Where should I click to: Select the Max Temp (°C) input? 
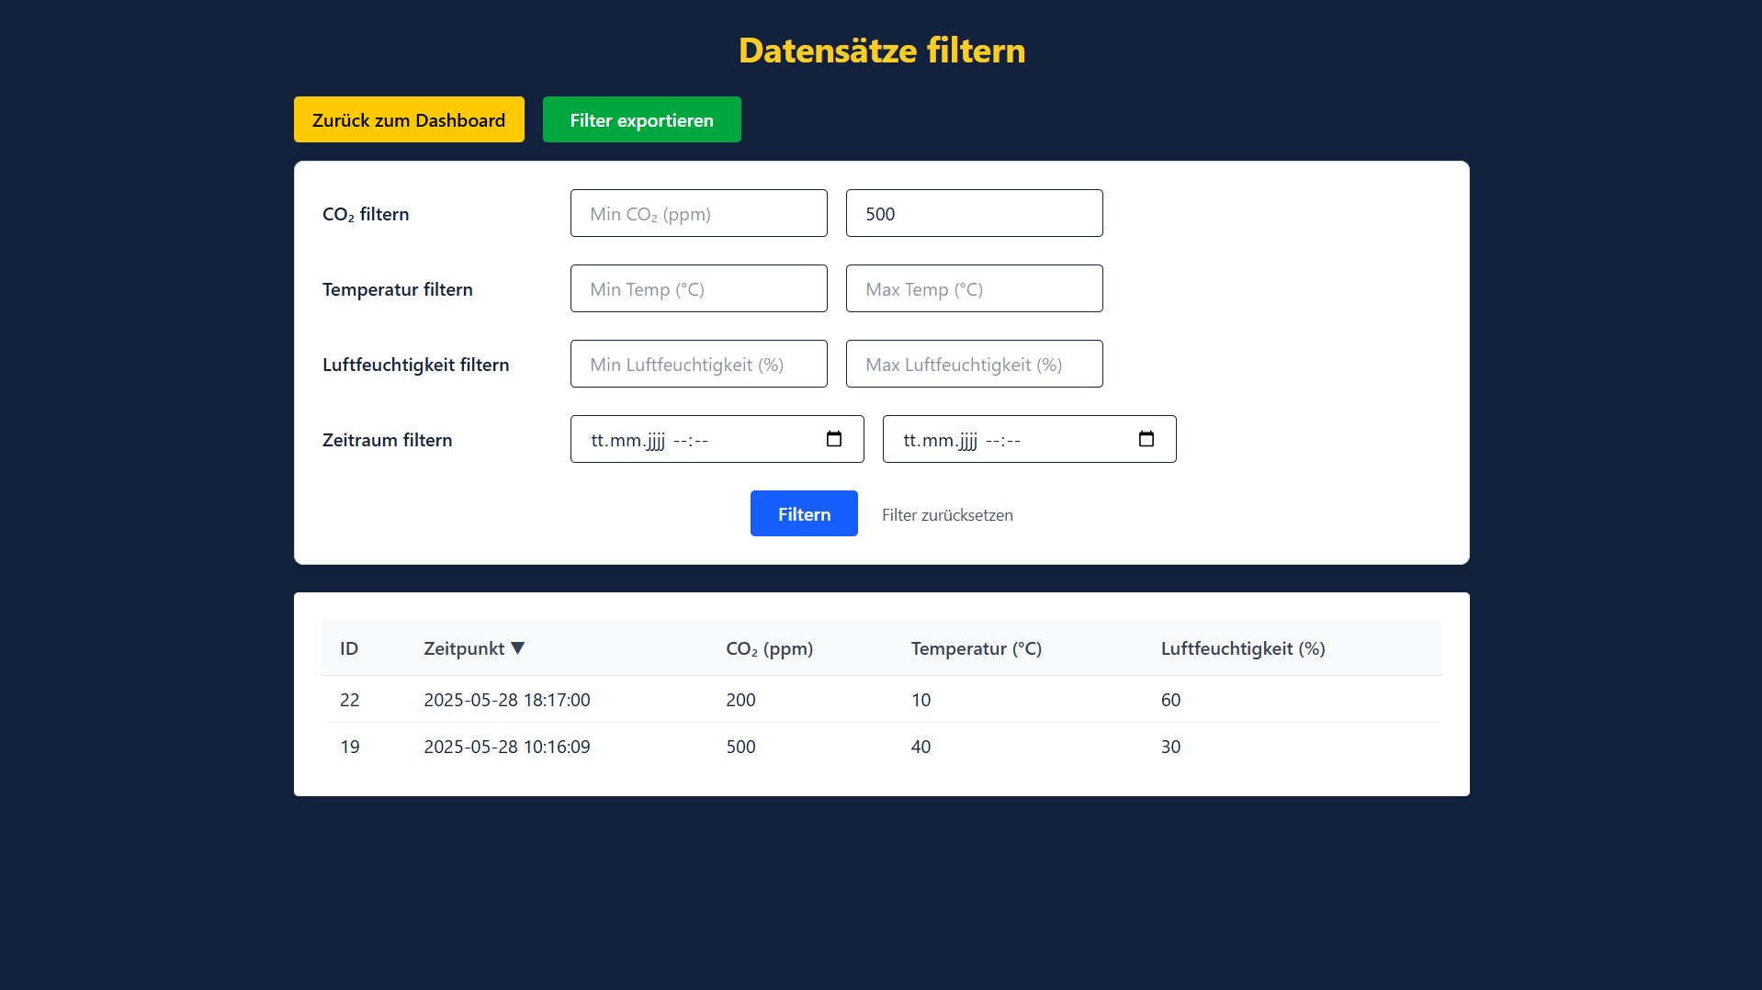pos(974,288)
